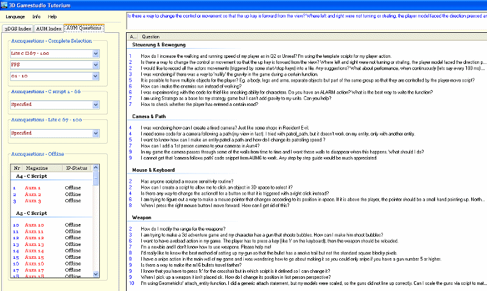Select question about bullet smoke trail
The width and height of the screenshot is (487, 291).
268,253
